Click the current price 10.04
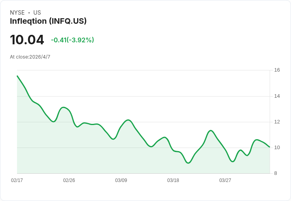Screen dimensions: 291x201 (27, 40)
